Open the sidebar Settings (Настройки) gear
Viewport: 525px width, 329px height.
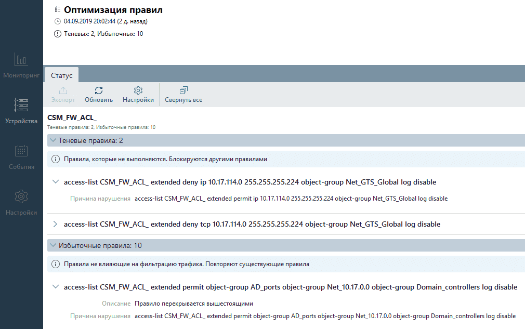(x=21, y=197)
